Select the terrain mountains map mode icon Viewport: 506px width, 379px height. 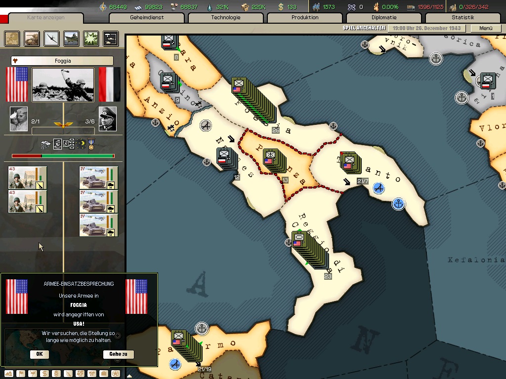point(9,374)
